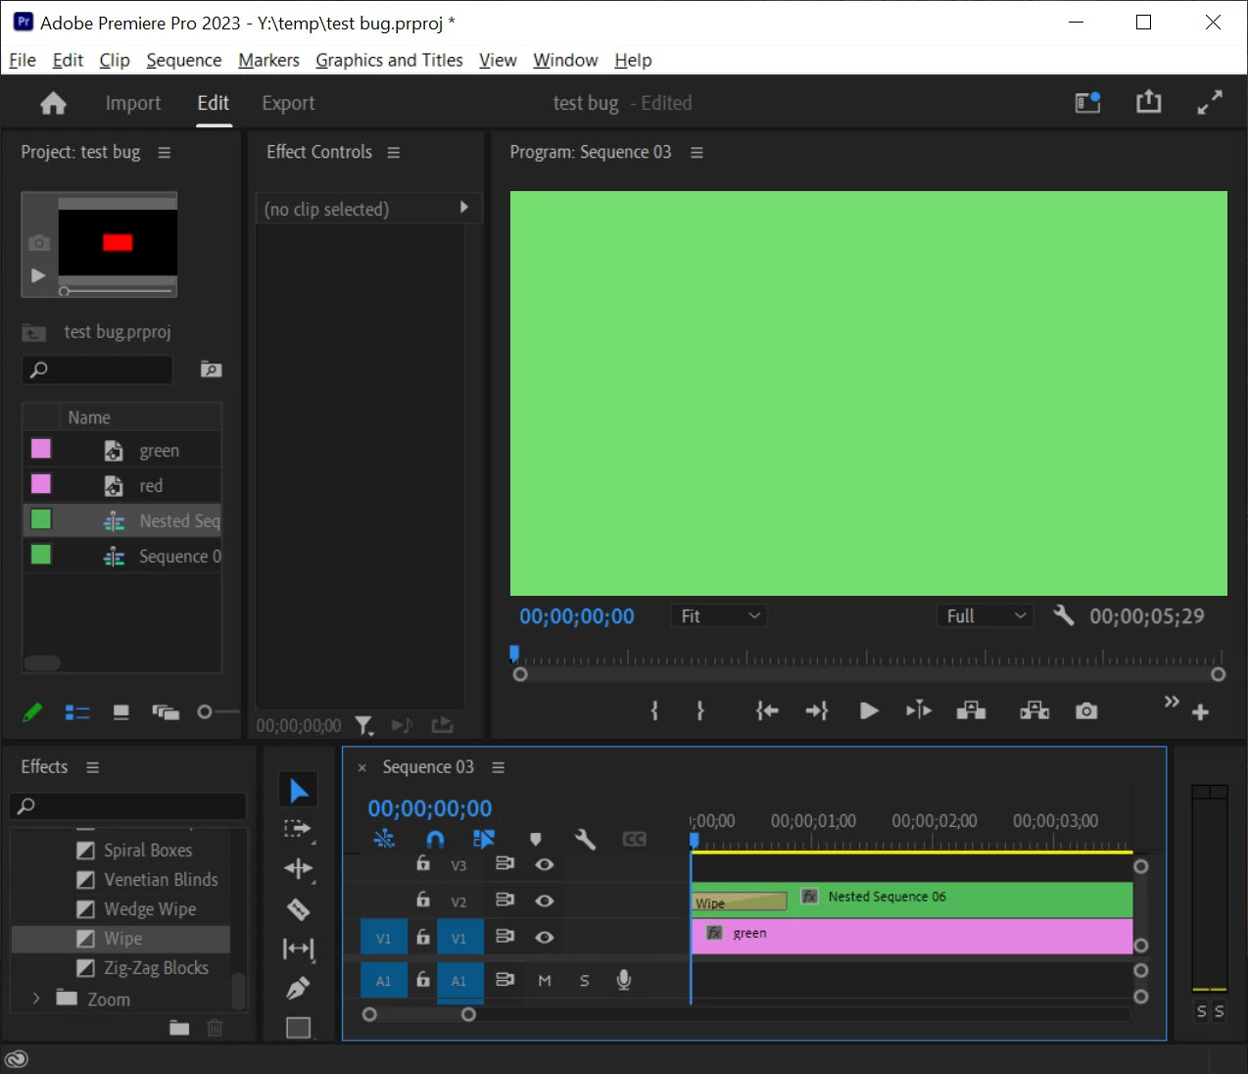Image resolution: width=1248 pixels, height=1074 pixels.
Task: Open the Window menu
Action: click(x=565, y=60)
